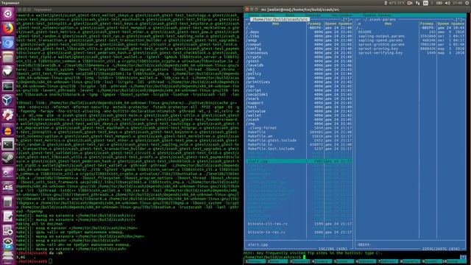Viewport: 471px width, 265px height.
Task: Open the right panel directory history [^] list
Action: click(458, 20)
